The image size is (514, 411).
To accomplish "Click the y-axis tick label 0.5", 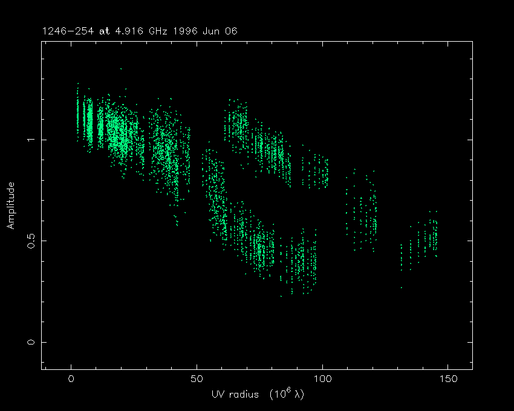I will click(30, 241).
